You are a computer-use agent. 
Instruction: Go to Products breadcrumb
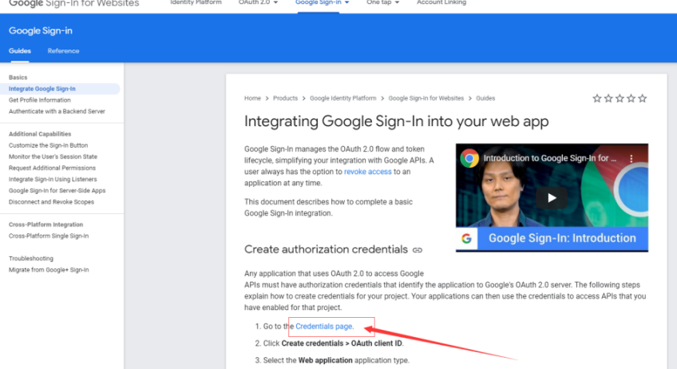285,98
